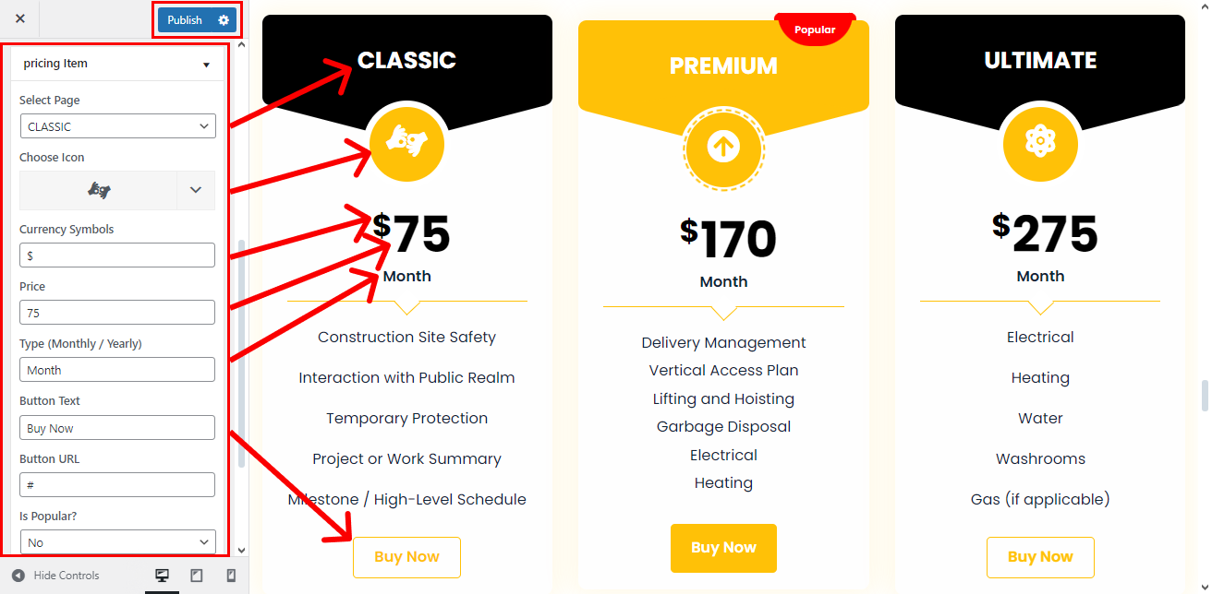Open the Is Popular dropdown
This screenshot has width=1212, height=594.
(117, 542)
